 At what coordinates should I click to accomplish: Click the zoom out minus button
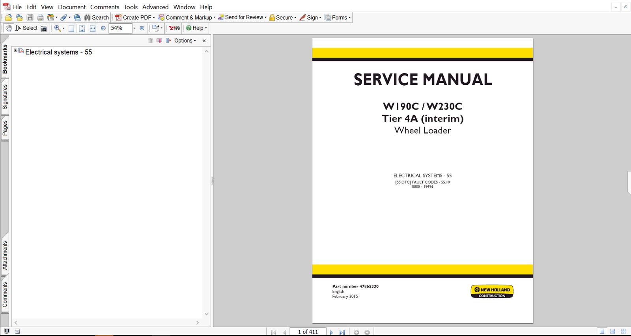(103, 28)
